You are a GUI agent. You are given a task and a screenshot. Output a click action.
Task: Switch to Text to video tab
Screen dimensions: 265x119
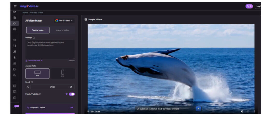pyautogui.click(x=38, y=30)
